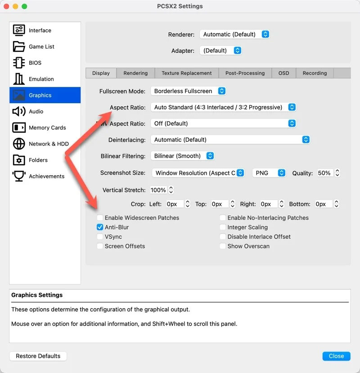Open the Texture Replacement tab
This screenshot has width=360, height=373.
pyautogui.click(x=187, y=73)
